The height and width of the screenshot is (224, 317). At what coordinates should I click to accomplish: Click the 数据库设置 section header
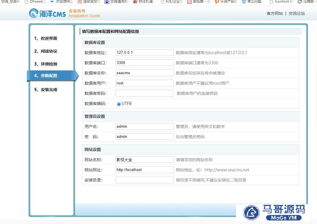pos(95,43)
